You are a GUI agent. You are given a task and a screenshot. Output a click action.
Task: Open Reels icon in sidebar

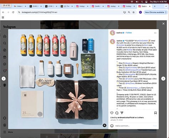5,57
